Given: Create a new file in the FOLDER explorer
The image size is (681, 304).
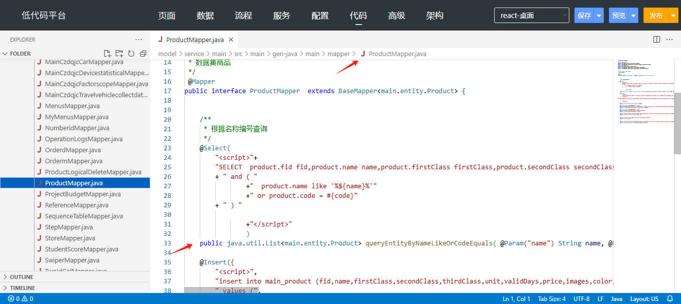Looking at the screenshot, I should coord(107,54).
